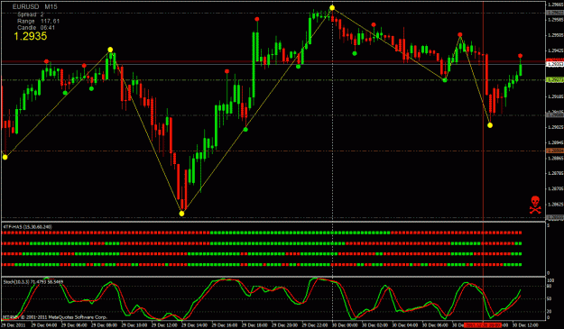Image resolution: width=564 pixels, height=329 pixels.
Task: Click the stochastic scale value 50
Action: [x=550, y=299]
